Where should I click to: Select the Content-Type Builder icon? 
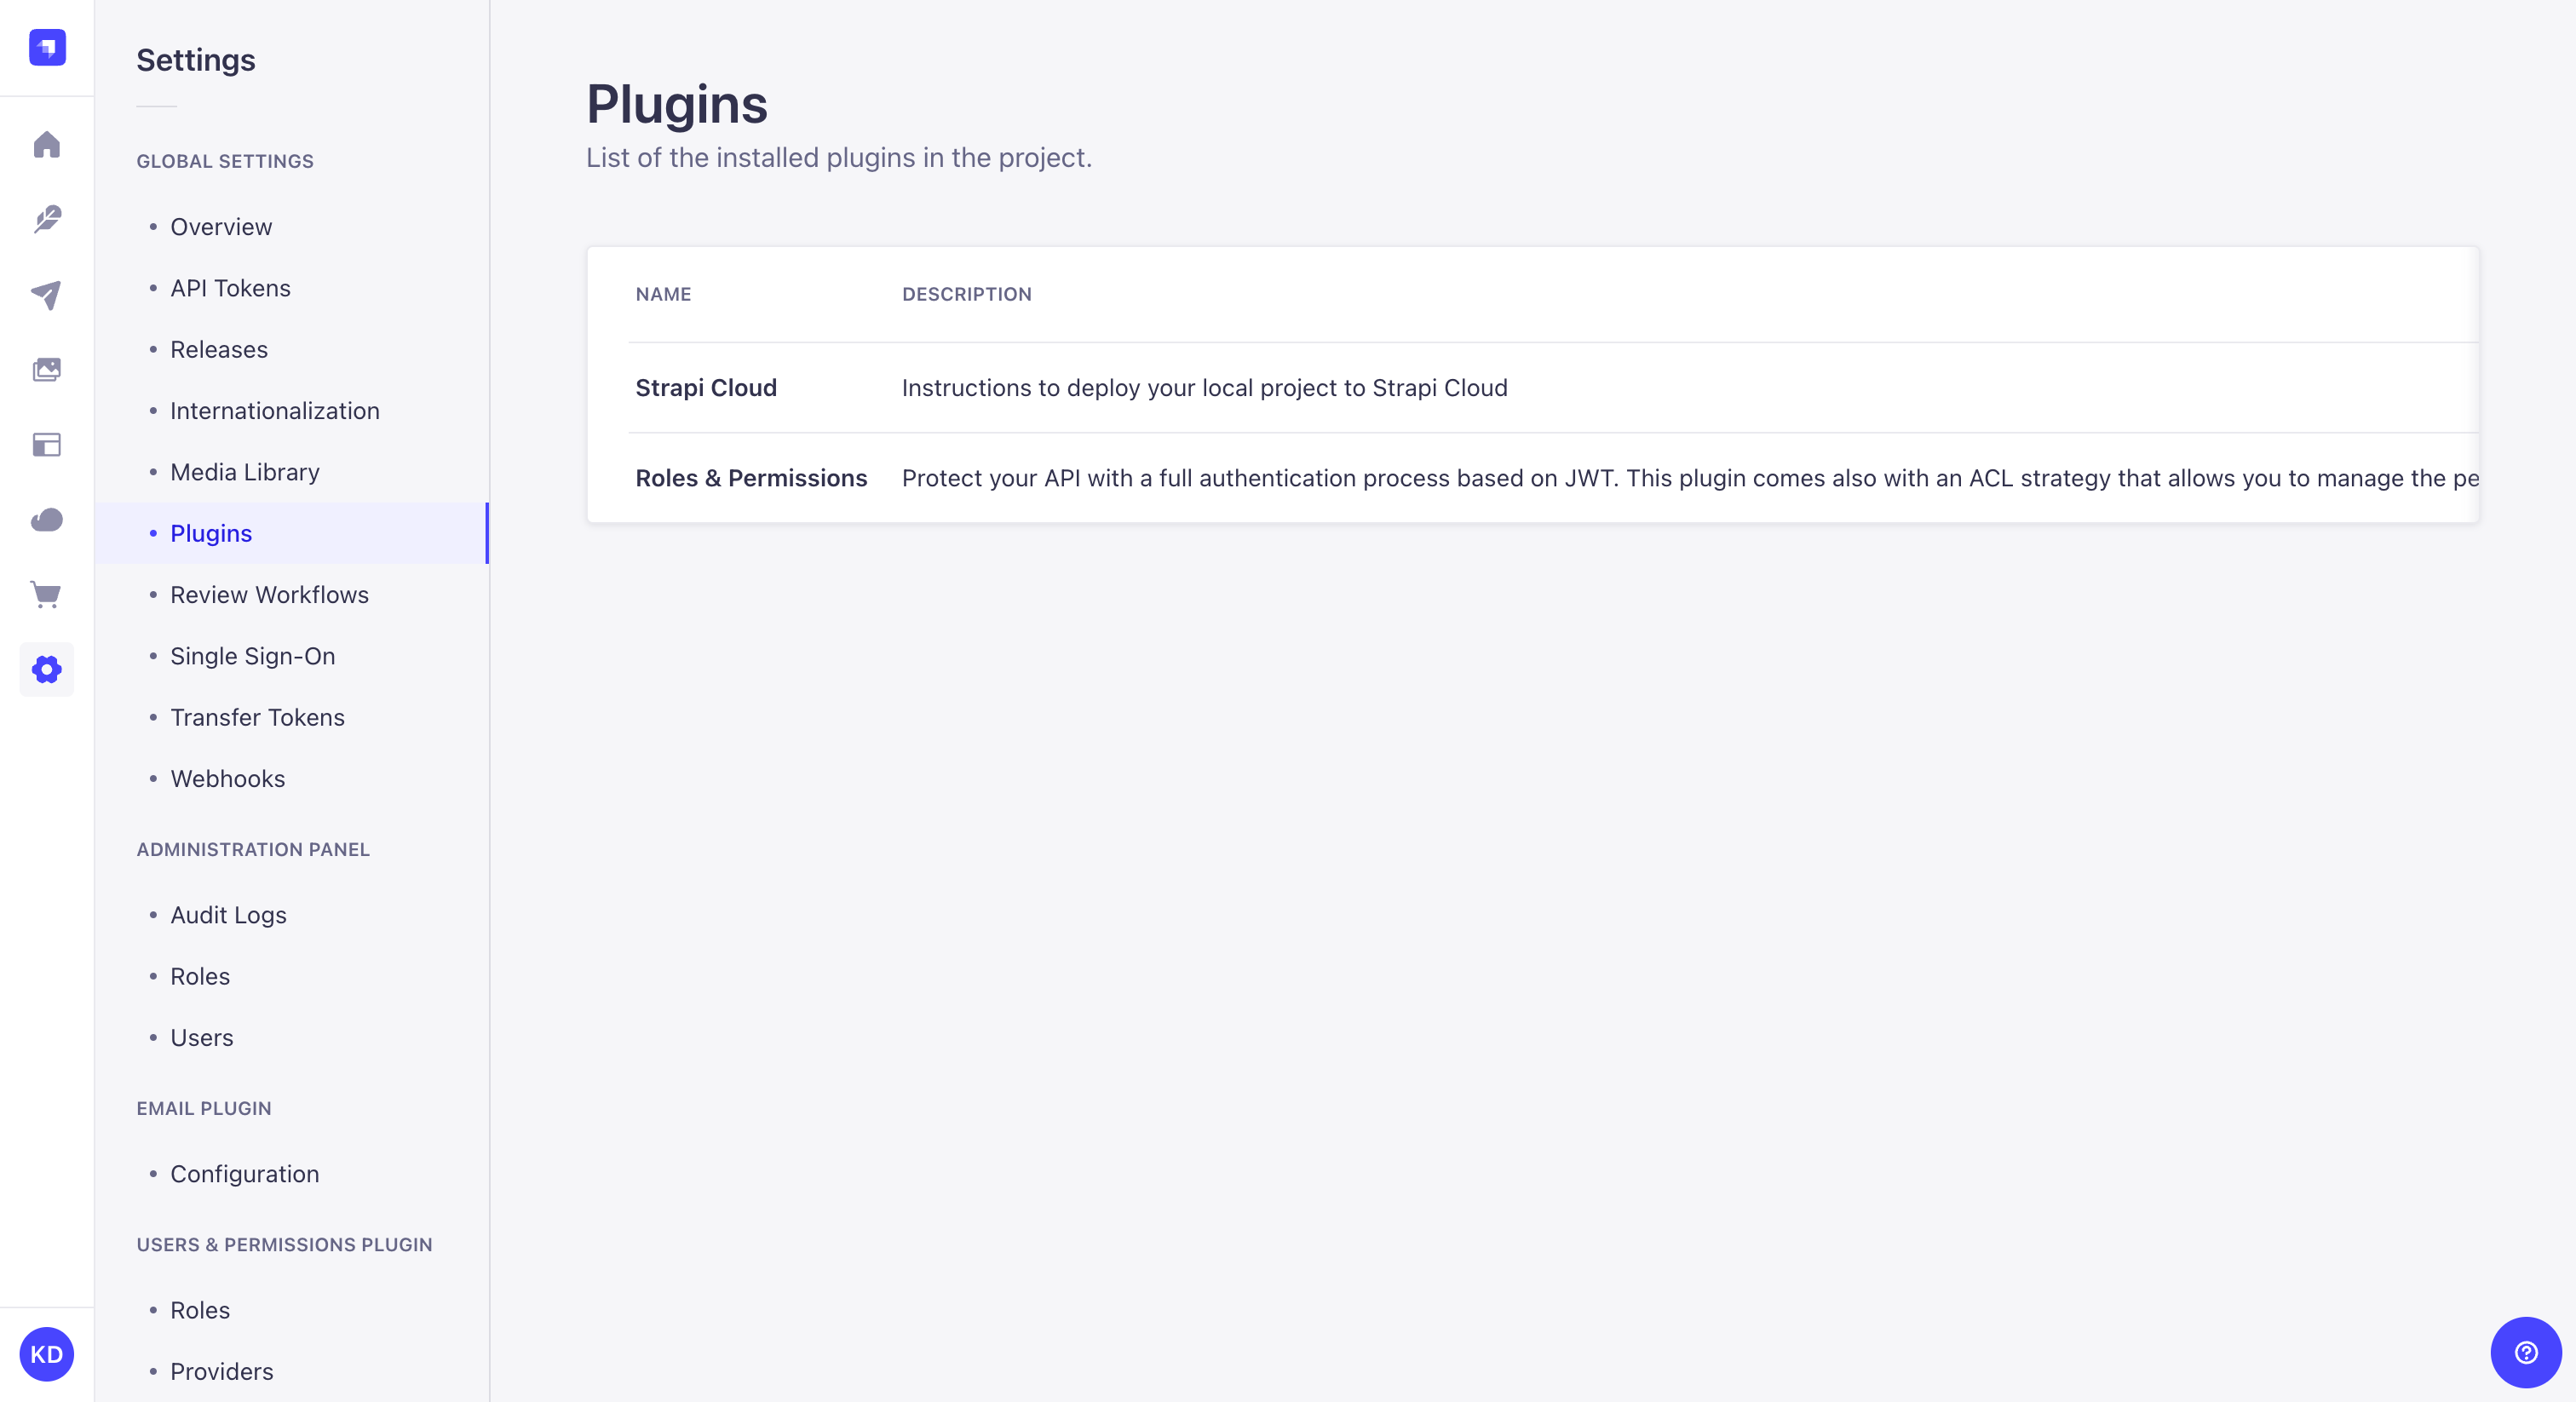[46, 445]
